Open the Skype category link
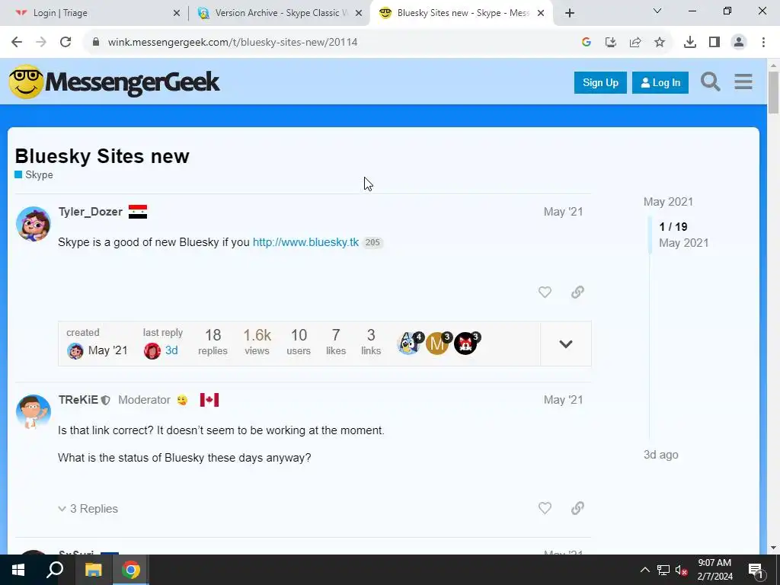This screenshot has width=780, height=585. click(x=34, y=174)
